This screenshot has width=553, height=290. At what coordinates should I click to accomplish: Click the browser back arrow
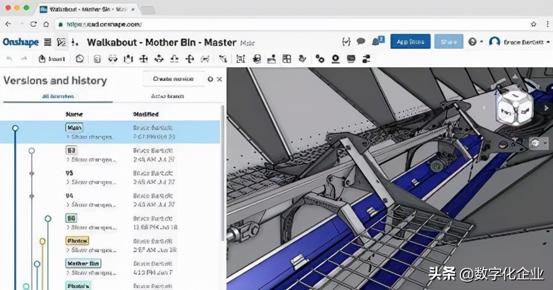point(9,24)
